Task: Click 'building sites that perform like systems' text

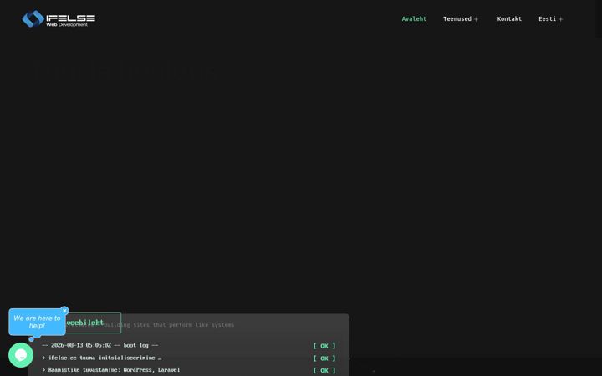Action: pos(169,325)
